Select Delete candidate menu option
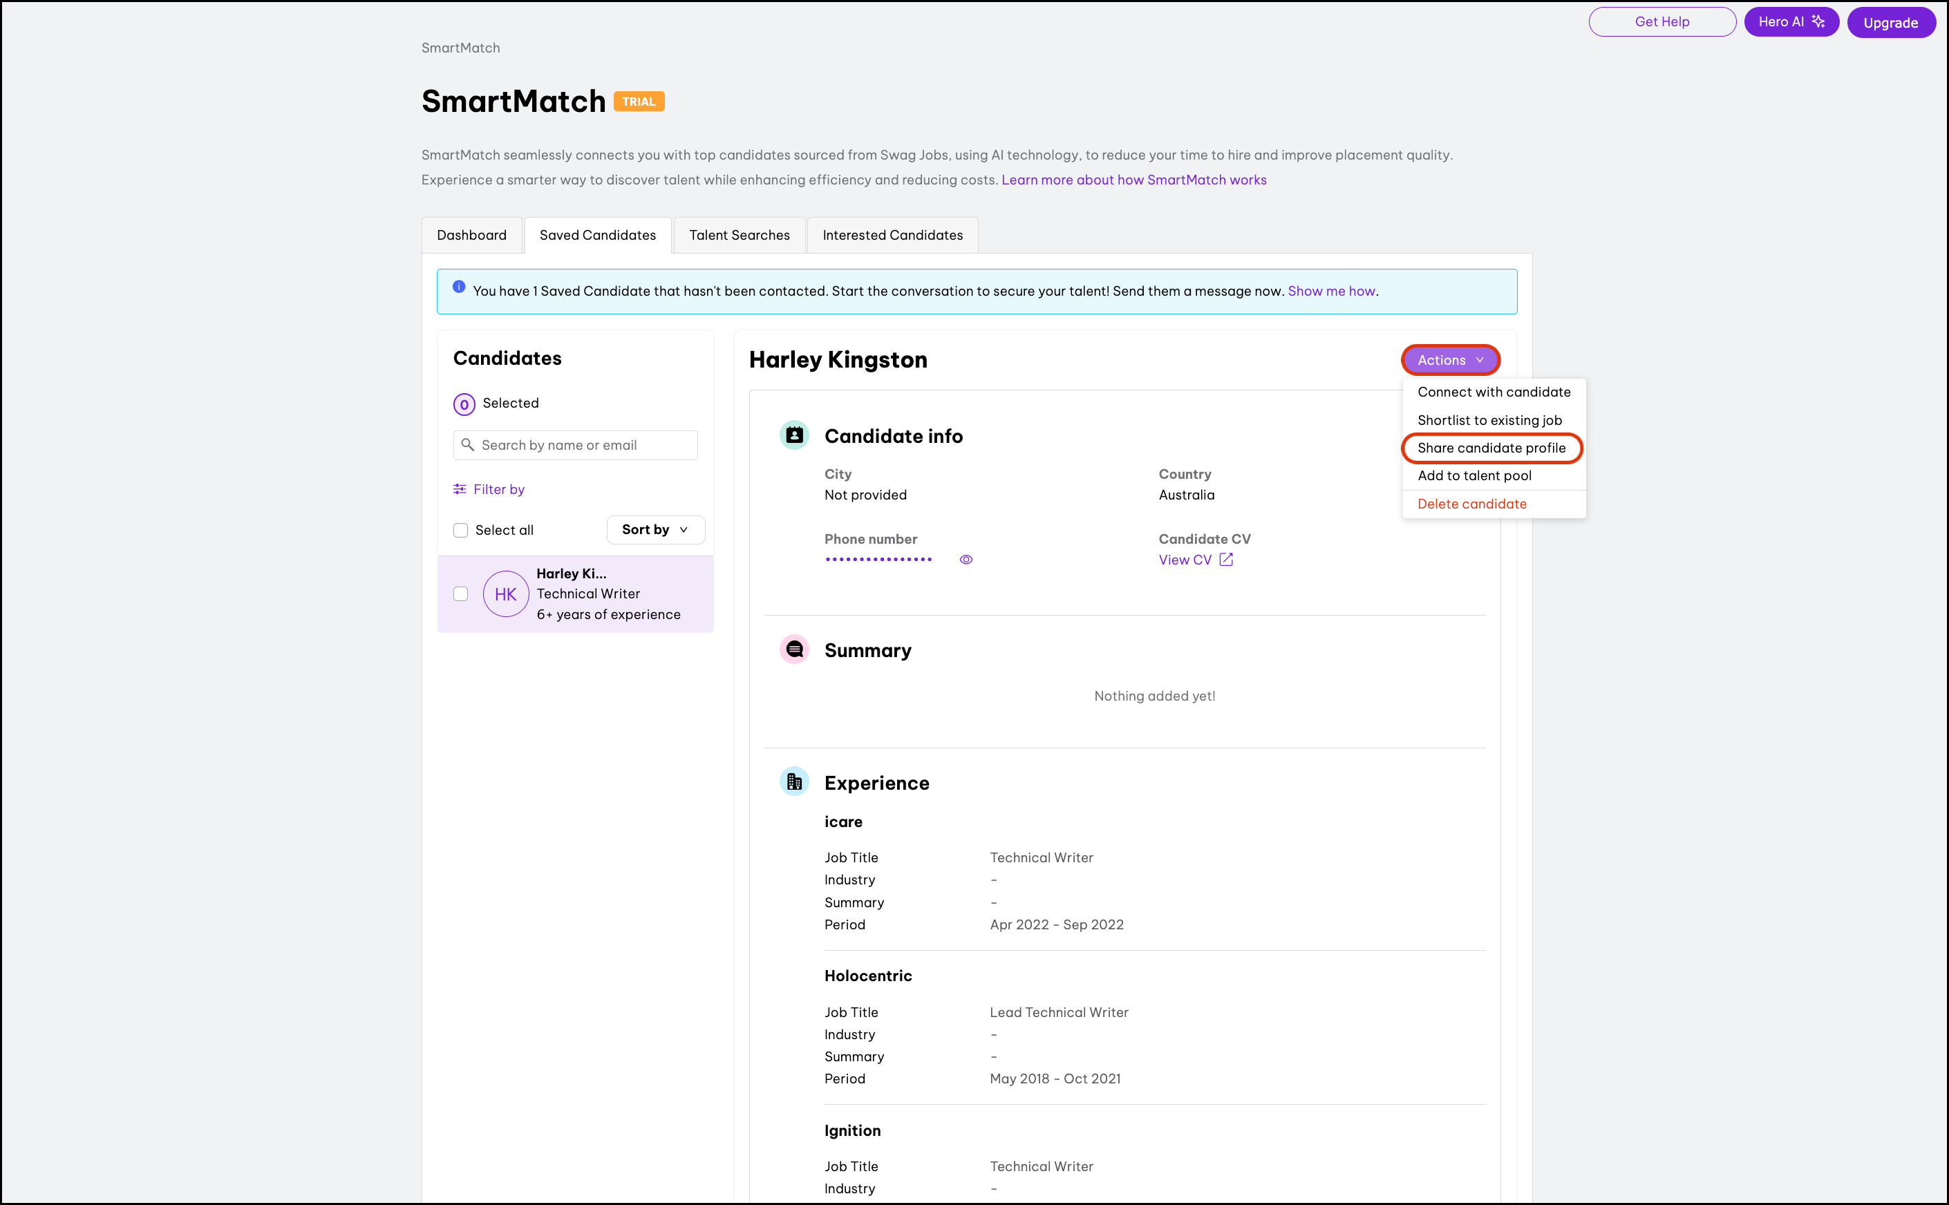Viewport: 1949px width, 1205px height. tap(1471, 504)
